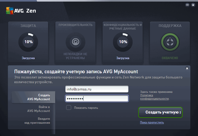Enable Показать пароль checkbox

(x=69, y=107)
